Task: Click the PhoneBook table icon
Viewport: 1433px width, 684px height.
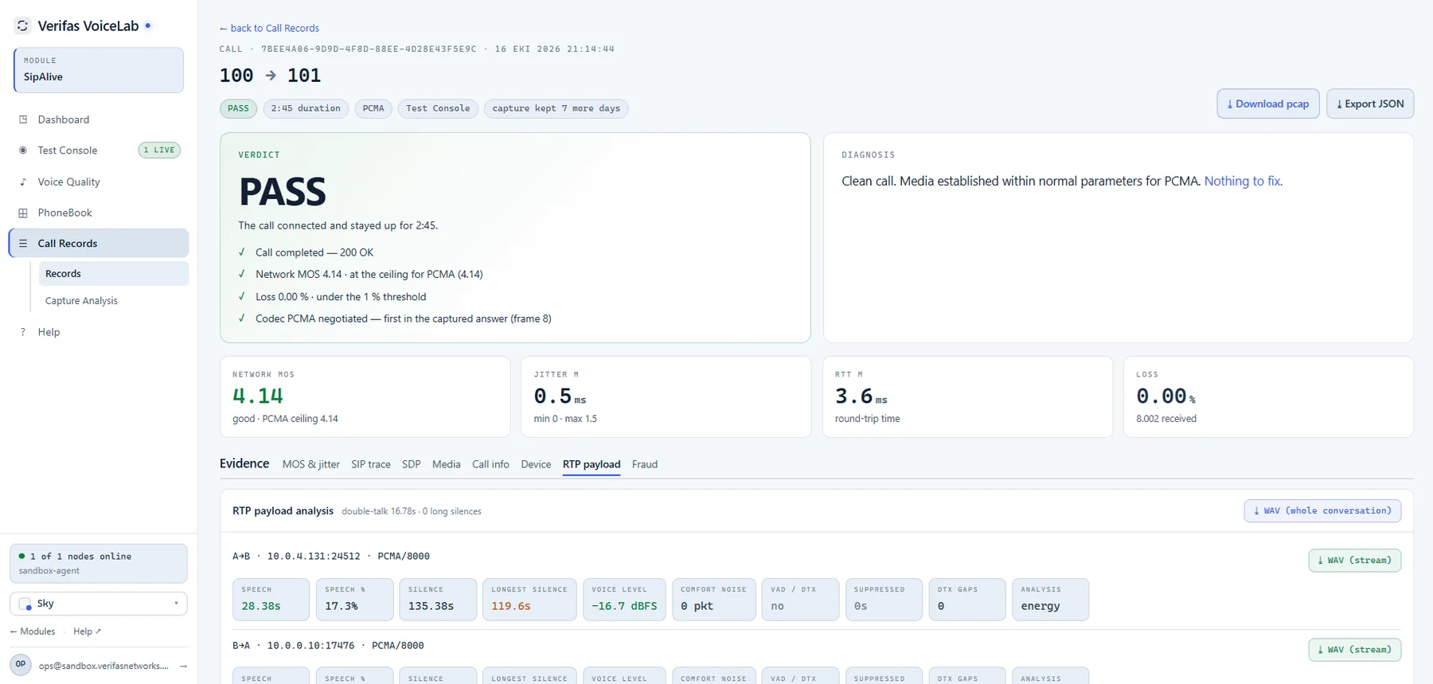Action: pyautogui.click(x=23, y=213)
